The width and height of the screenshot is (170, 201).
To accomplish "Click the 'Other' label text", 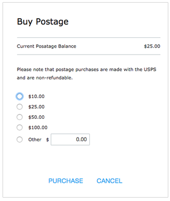I will click(x=35, y=139).
